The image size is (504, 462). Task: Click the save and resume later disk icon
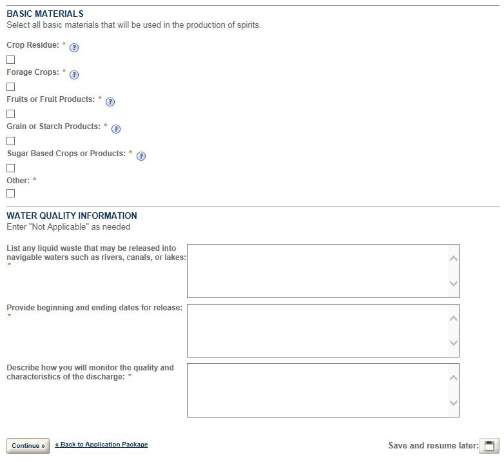click(x=490, y=446)
